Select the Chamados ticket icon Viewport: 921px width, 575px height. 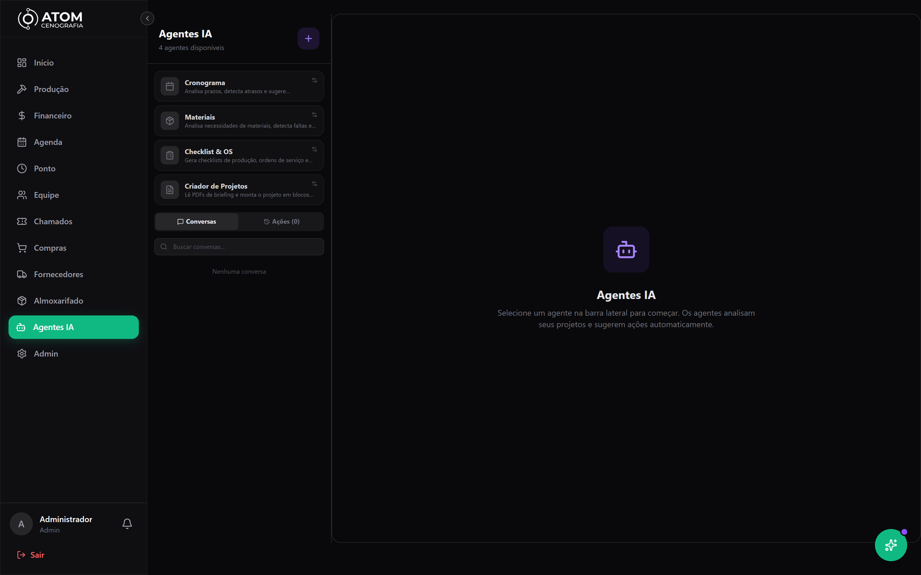(22, 221)
